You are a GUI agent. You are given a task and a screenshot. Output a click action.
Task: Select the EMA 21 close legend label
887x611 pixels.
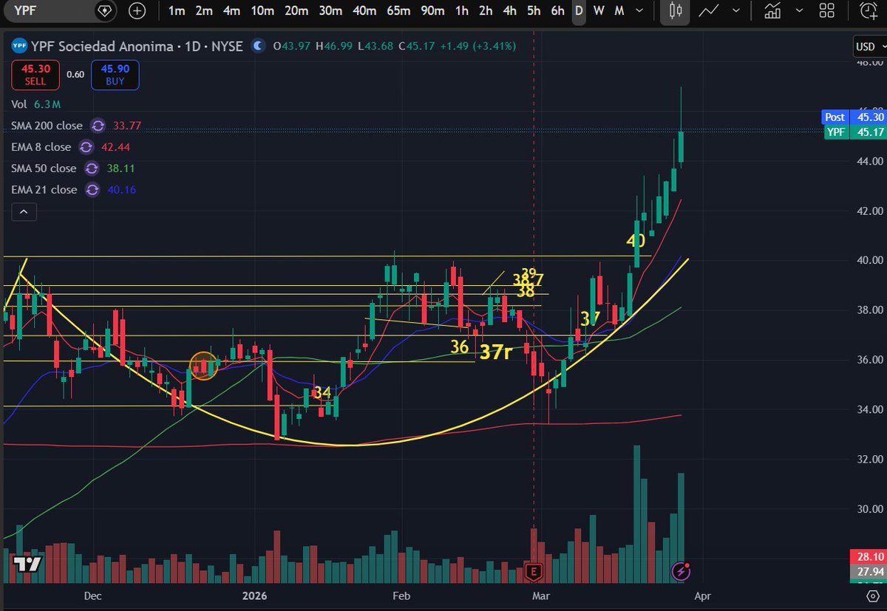pyautogui.click(x=44, y=190)
